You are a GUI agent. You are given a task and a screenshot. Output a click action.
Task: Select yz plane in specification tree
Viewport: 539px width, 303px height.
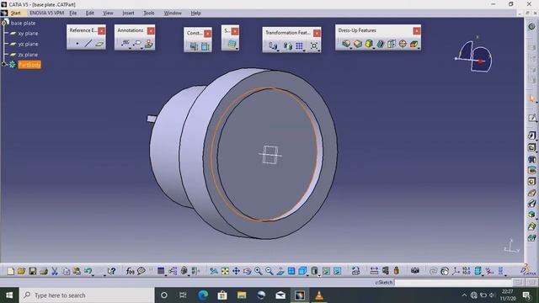[x=28, y=44]
